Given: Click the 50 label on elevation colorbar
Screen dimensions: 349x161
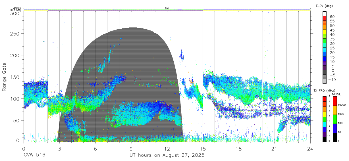Looking at the screenshot, I should click(332, 26).
